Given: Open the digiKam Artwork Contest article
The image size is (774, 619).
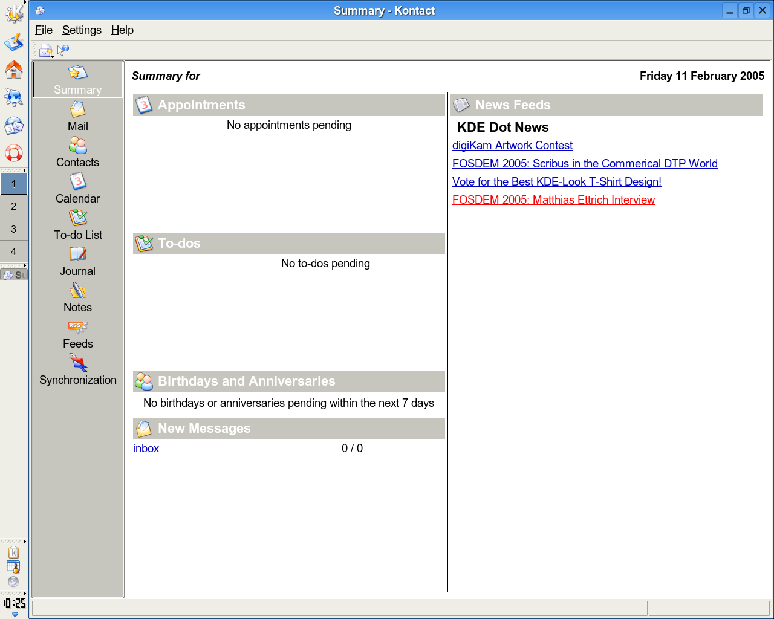Looking at the screenshot, I should tap(512, 145).
